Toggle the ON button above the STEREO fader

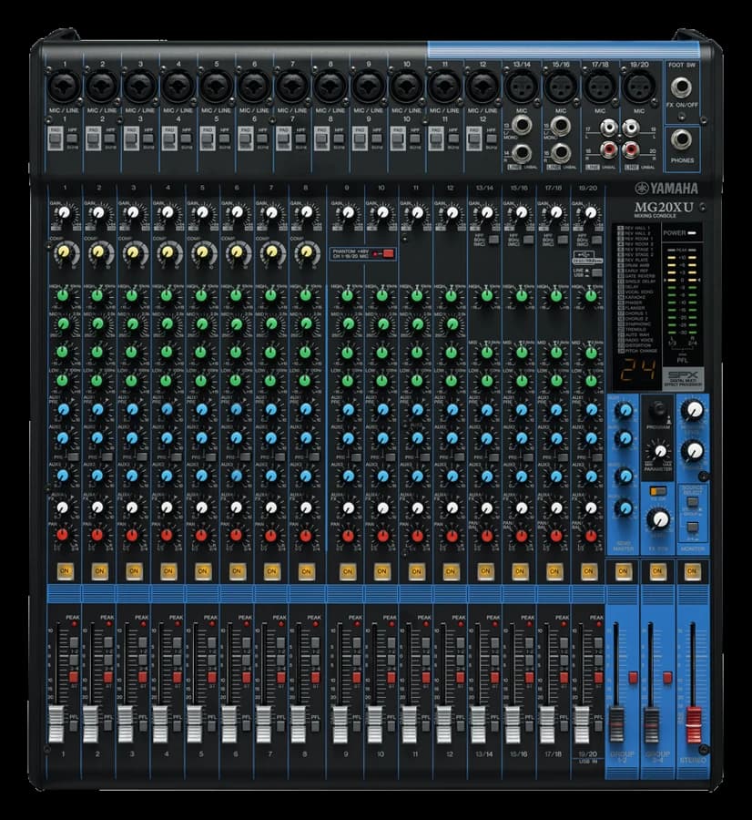691,571
